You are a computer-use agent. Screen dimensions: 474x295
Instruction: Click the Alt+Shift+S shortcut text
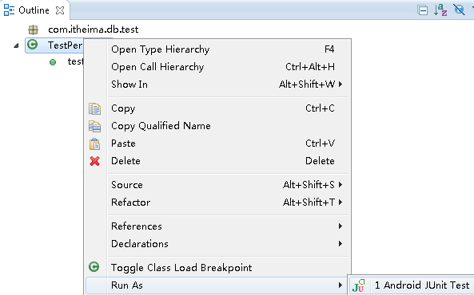[309, 185]
